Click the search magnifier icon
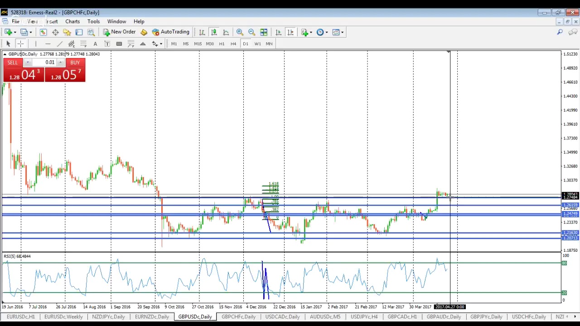Image resolution: width=580 pixels, height=326 pixels. point(560,32)
